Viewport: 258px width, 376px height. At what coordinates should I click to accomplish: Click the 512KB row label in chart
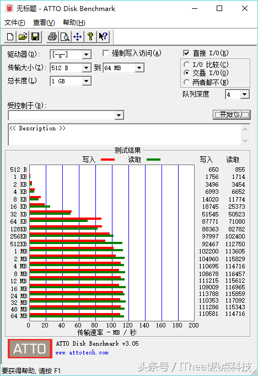click(x=19, y=244)
